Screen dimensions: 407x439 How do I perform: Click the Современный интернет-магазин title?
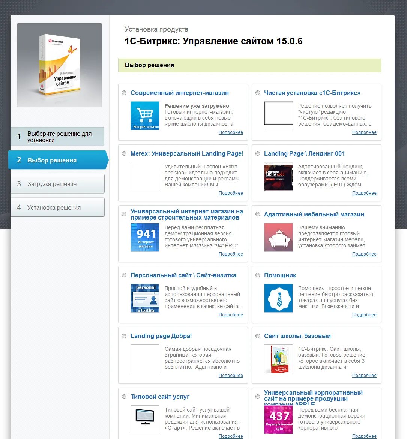point(179,93)
